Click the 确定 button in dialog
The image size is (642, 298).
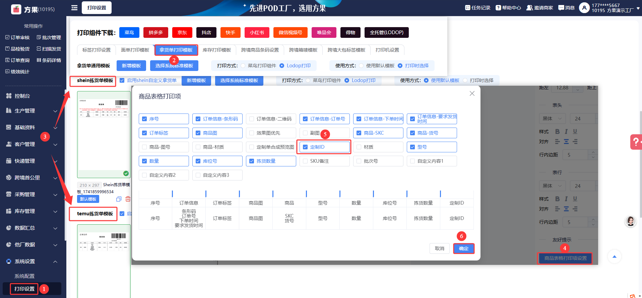tap(463, 248)
